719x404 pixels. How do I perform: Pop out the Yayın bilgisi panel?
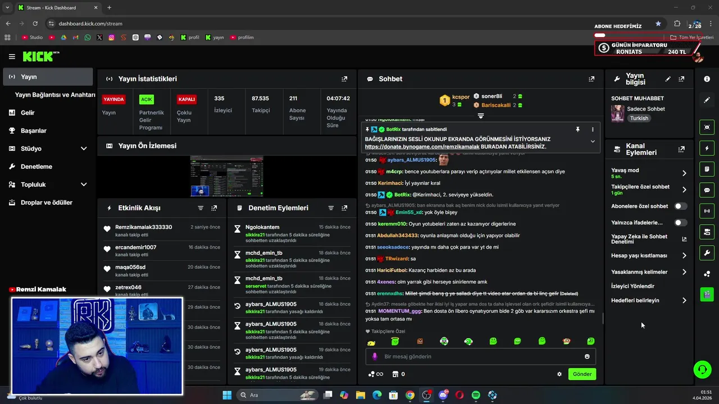tap(681, 79)
